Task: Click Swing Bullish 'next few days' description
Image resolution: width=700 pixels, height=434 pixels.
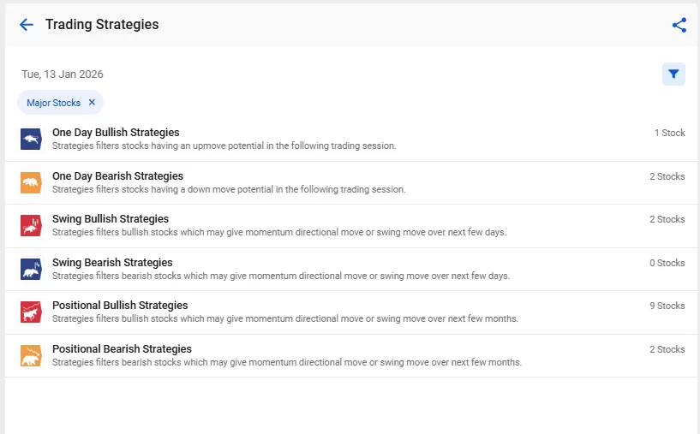Action: pos(279,232)
